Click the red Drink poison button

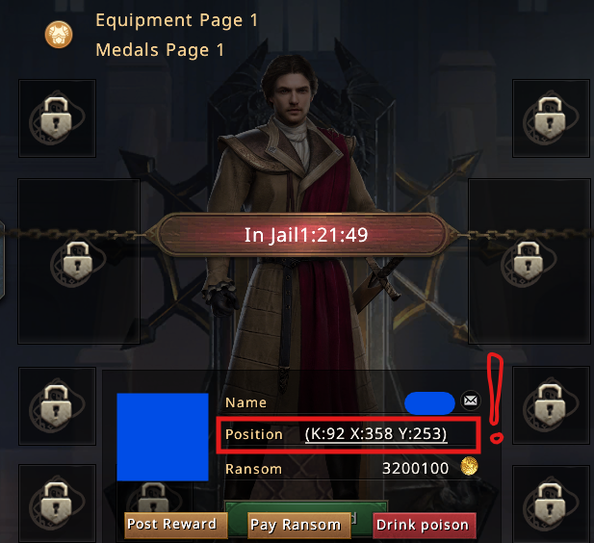tap(425, 526)
